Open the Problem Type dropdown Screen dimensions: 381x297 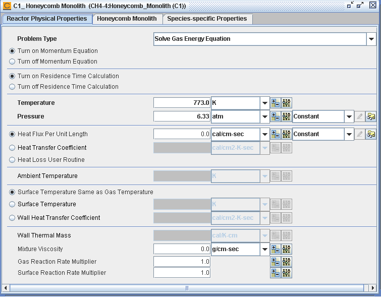[x=371, y=39]
